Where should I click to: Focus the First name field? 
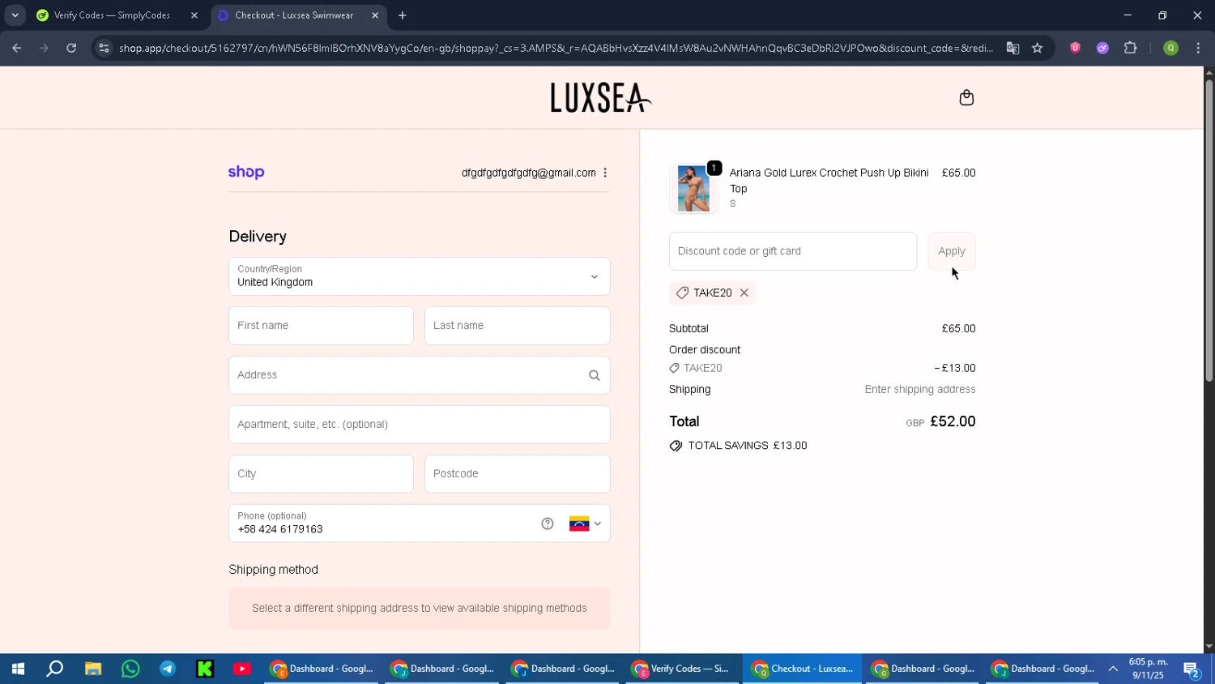[x=321, y=326]
